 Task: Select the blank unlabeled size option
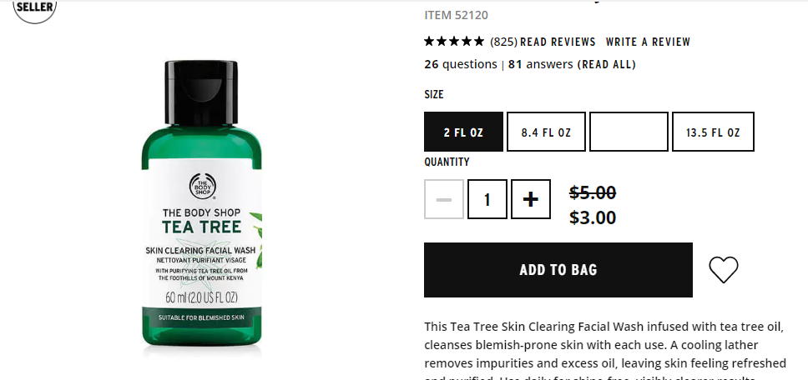point(629,132)
